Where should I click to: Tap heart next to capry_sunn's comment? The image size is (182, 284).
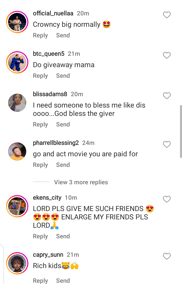coord(167,256)
